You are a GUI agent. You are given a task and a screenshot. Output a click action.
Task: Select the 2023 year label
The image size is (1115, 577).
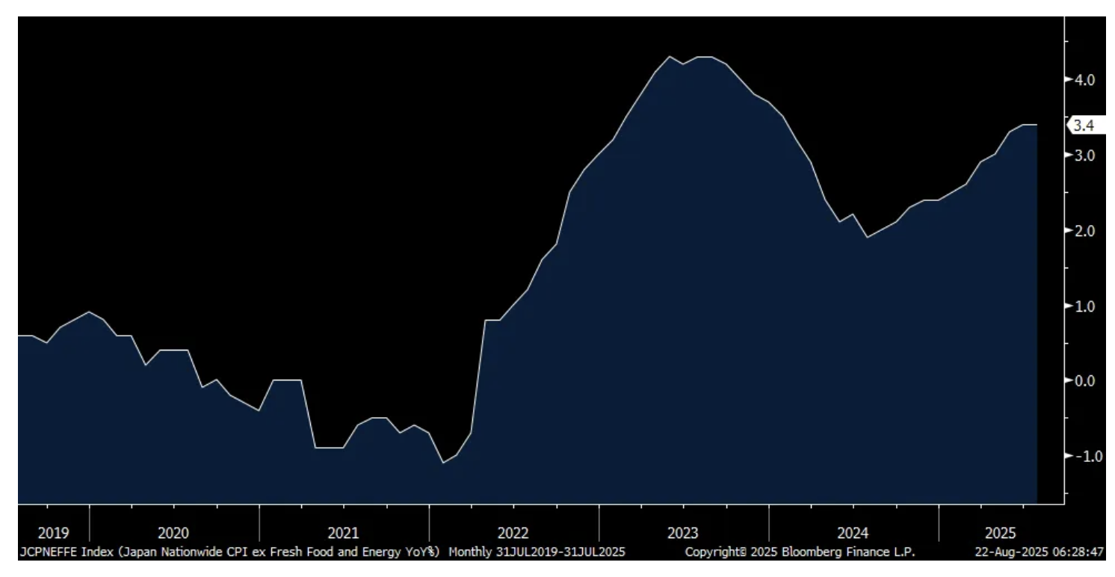pos(682,533)
